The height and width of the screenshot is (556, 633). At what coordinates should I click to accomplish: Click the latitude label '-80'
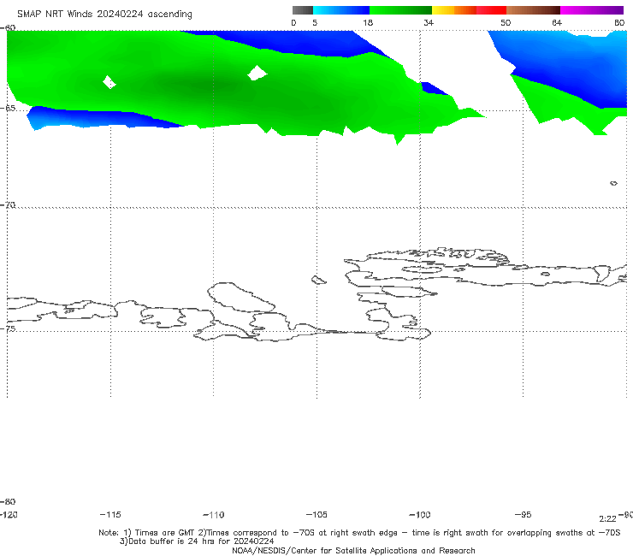[x=8, y=501]
